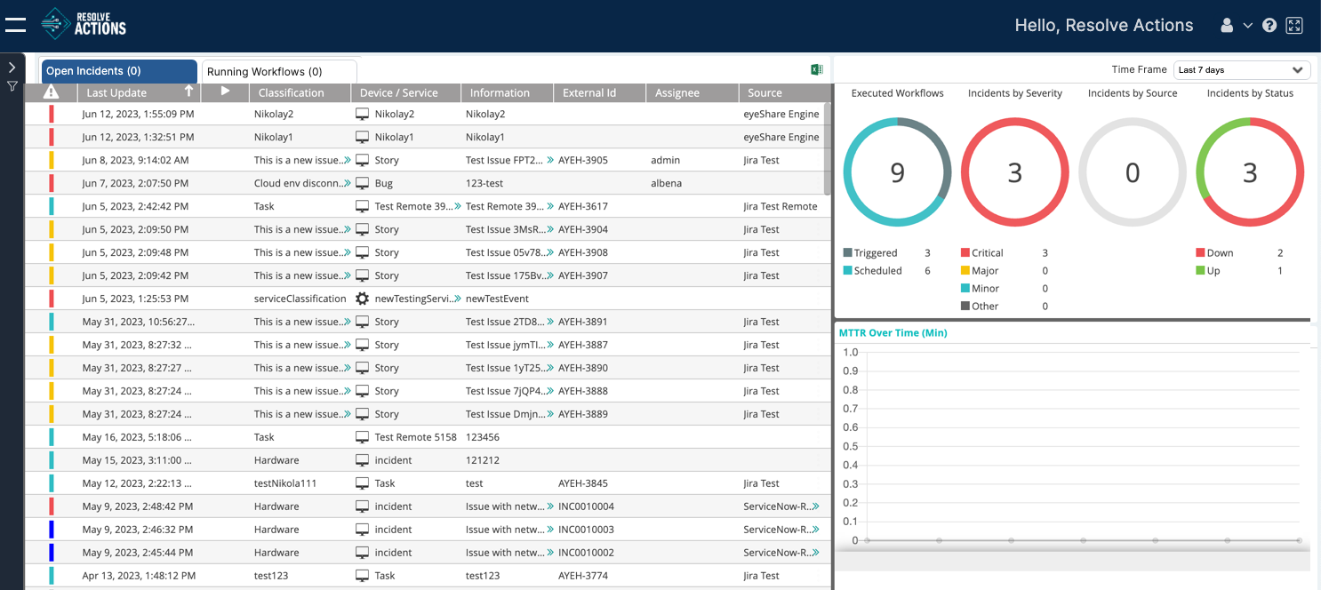Select external id INC0010002
This screenshot has width=1321, height=590.
pyautogui.click(x=587, y=553)
